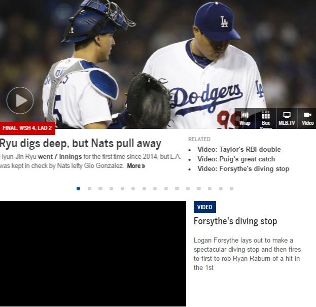Play the featured Dodgers video
Screen dimensions: 316x307
tap(20, 100)
